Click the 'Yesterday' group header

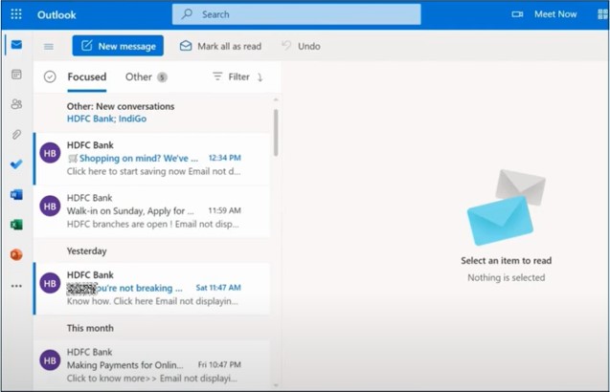[x=87, y=250]
